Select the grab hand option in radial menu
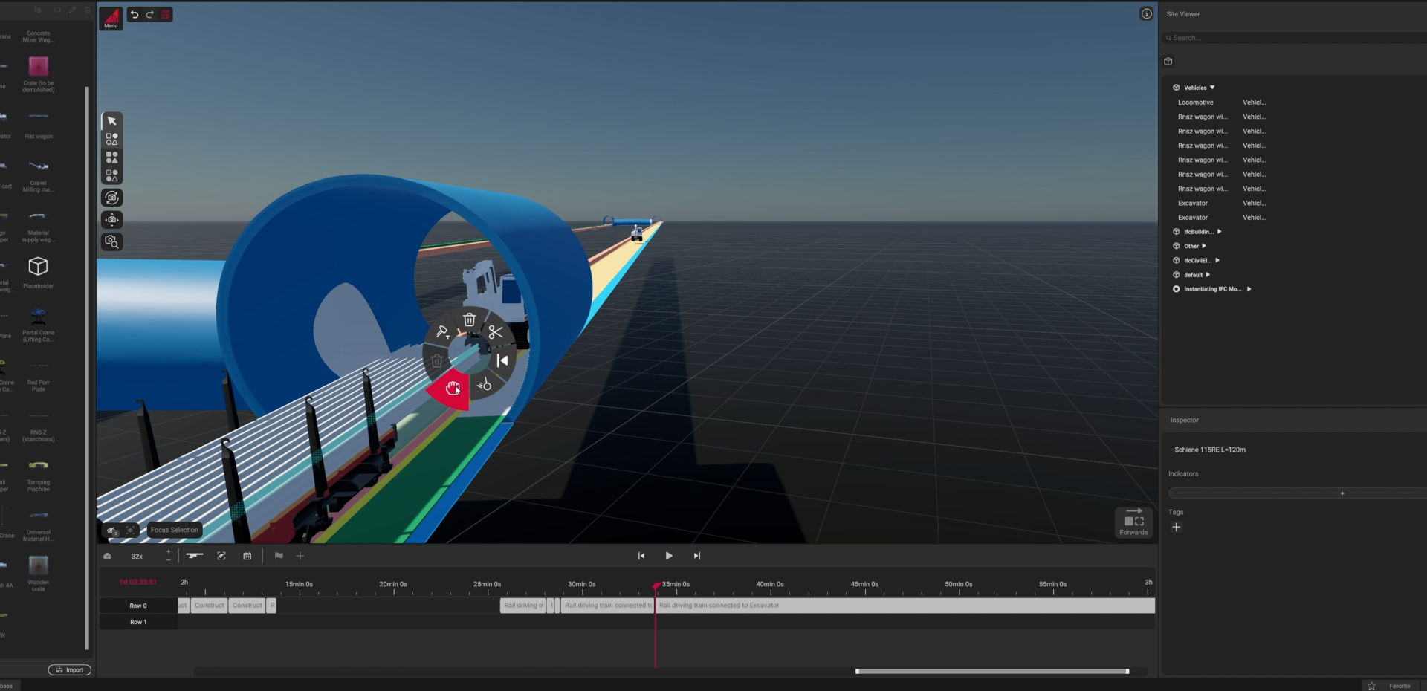The height and width of the screenshot is (691, 1427). pyautogui.click(x=452, y=388)
